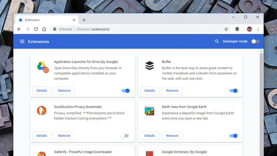Go to the home page icon

tap(44, 29)
